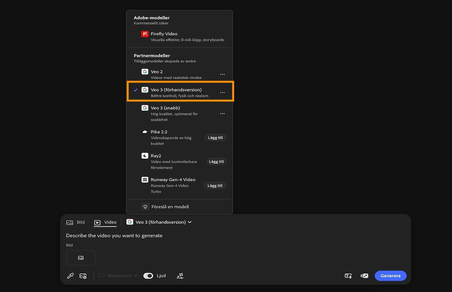The height and width of the screenshot is (292, 452).
Task: Switch to the Video tab
Action: coord(105,222)
